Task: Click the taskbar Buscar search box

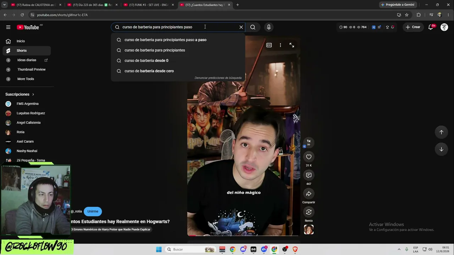Action: 191,249
